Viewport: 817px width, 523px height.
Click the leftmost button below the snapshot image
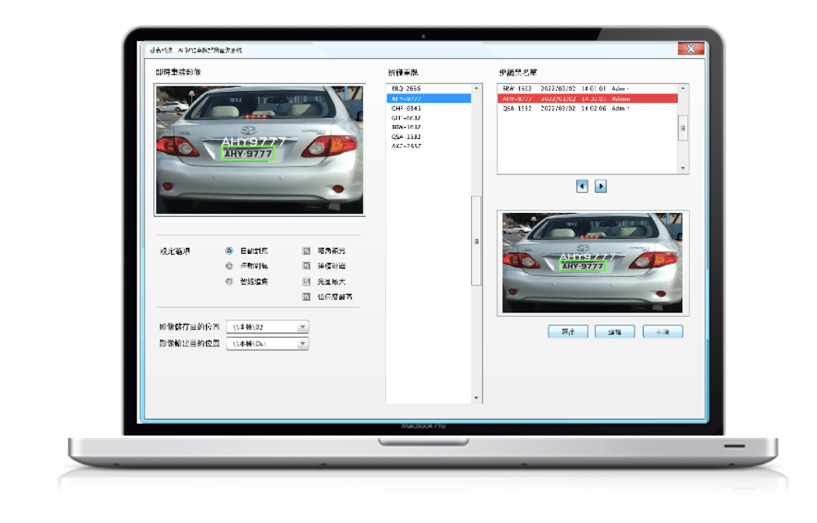pyautogui.click(x=568, y=332)
